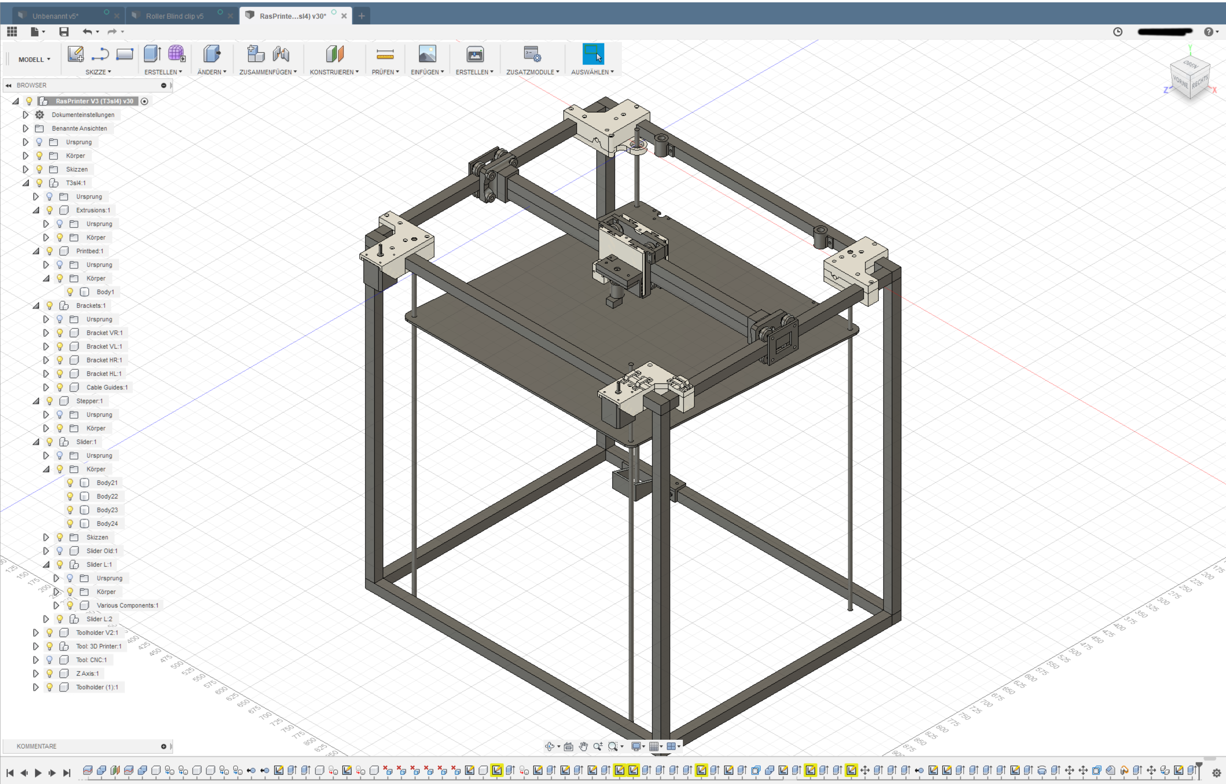The width and height of the screenshot is (1226, 784).
Task: Expand the Benannte Ansichten folder
Action: [25, 128]
